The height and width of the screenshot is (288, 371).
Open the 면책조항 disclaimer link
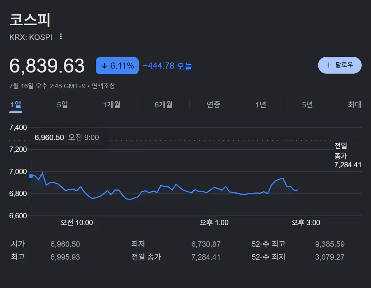[x=103, y=86]
